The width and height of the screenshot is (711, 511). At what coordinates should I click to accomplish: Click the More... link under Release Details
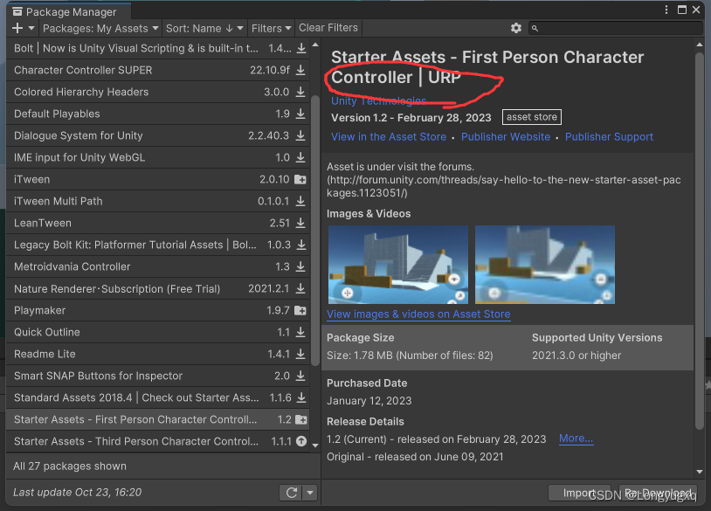(x=575, y=438)
